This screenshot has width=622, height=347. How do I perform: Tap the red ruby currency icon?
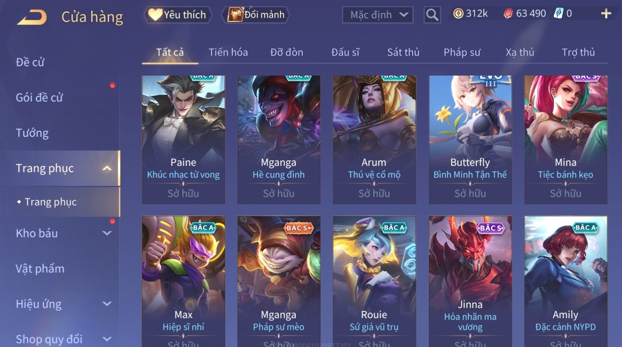click(x=508, y=14)
